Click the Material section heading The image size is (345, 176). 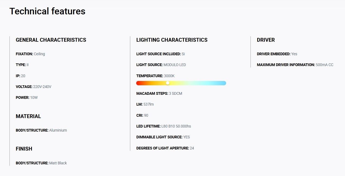click(x=28, y=116)
